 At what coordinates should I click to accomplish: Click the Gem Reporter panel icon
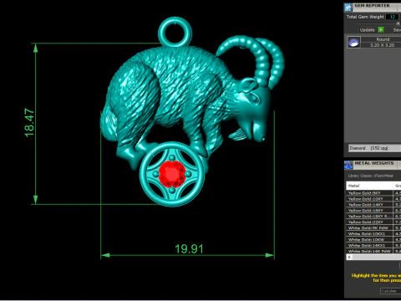click(348, 8)
